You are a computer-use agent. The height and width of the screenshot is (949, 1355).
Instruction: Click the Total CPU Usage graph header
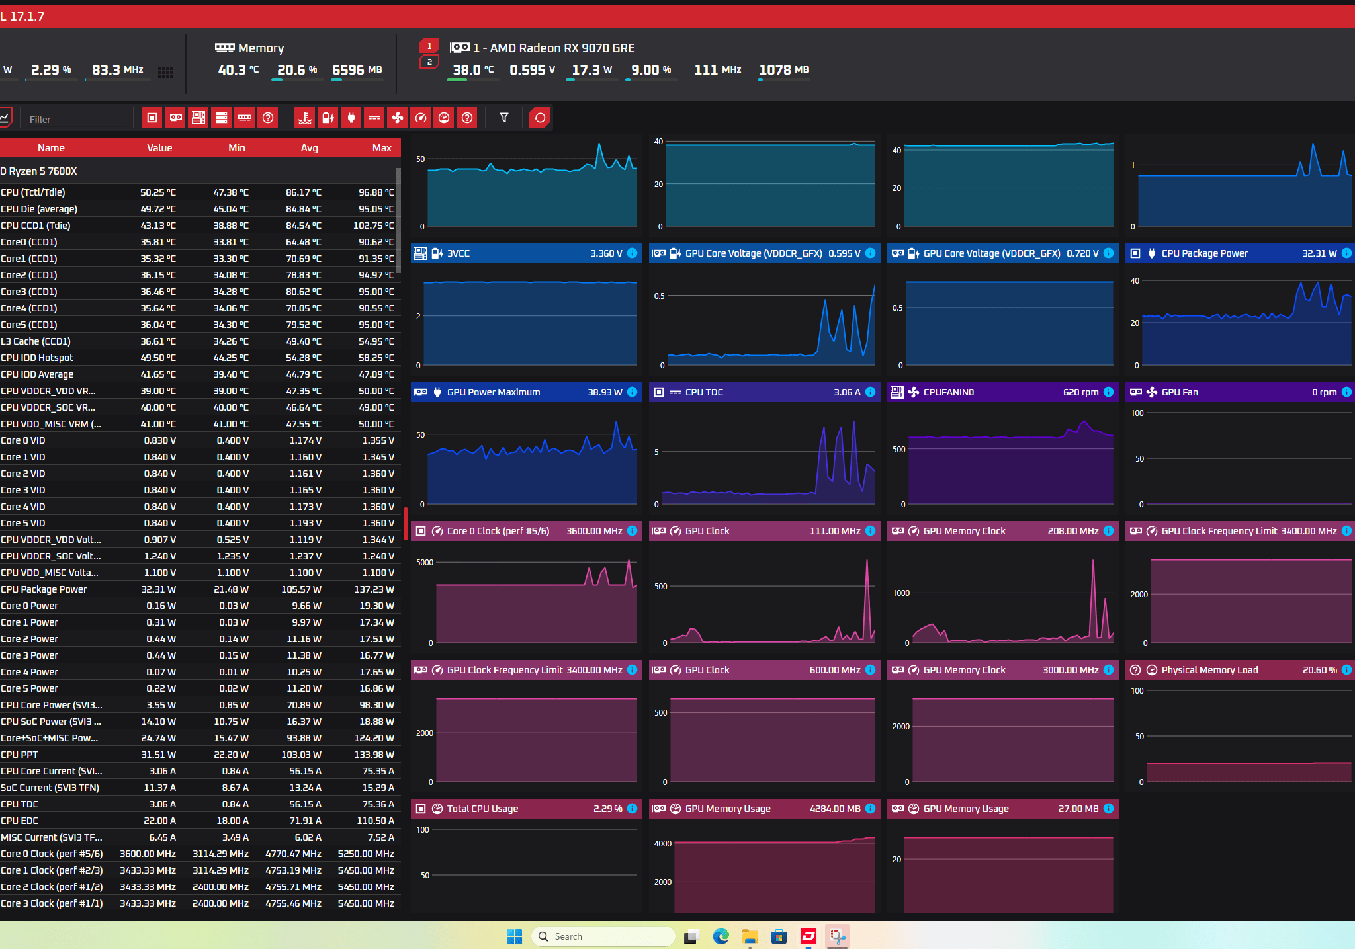pyautogui.click(x=526, y=809)
